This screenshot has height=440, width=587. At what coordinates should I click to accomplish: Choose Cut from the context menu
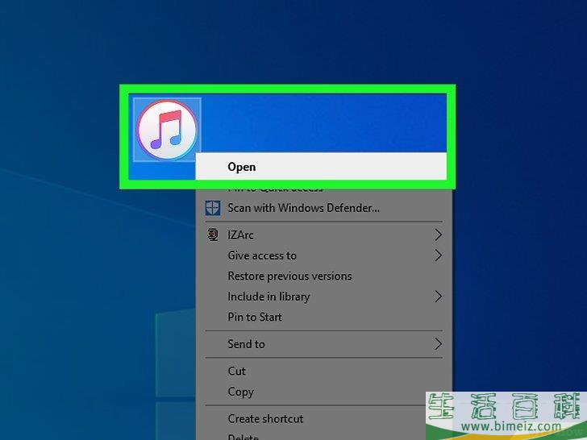pos(324,372)
